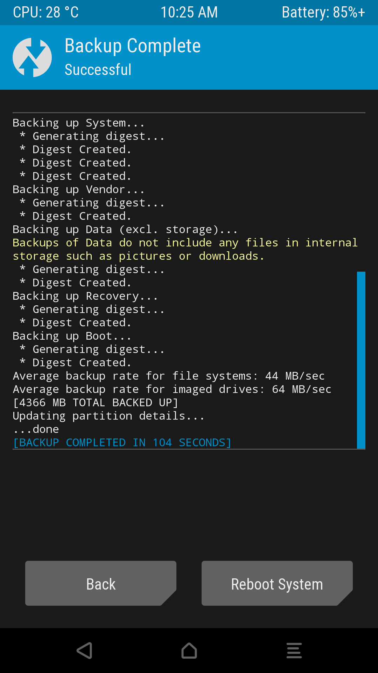
Task: Click the Backing up Boot log line
Action: point(72,336)
